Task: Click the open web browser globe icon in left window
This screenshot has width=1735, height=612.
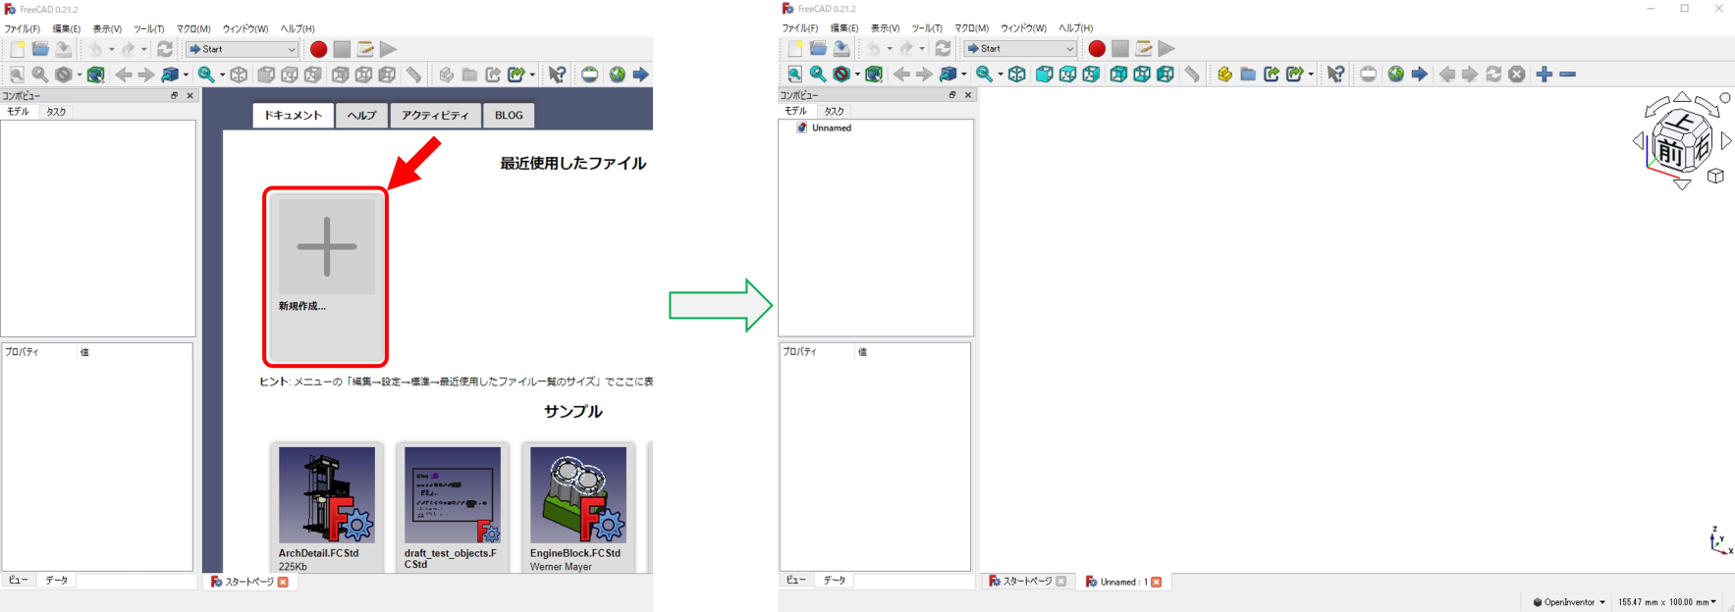Action: click(x=617, y=75)
